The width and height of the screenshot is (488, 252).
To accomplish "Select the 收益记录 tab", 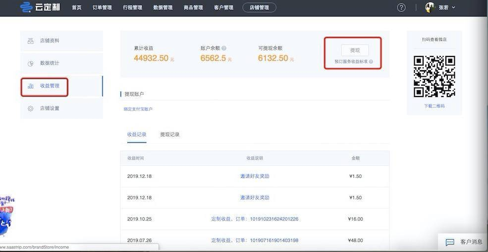I will click(x=137, y=135).
